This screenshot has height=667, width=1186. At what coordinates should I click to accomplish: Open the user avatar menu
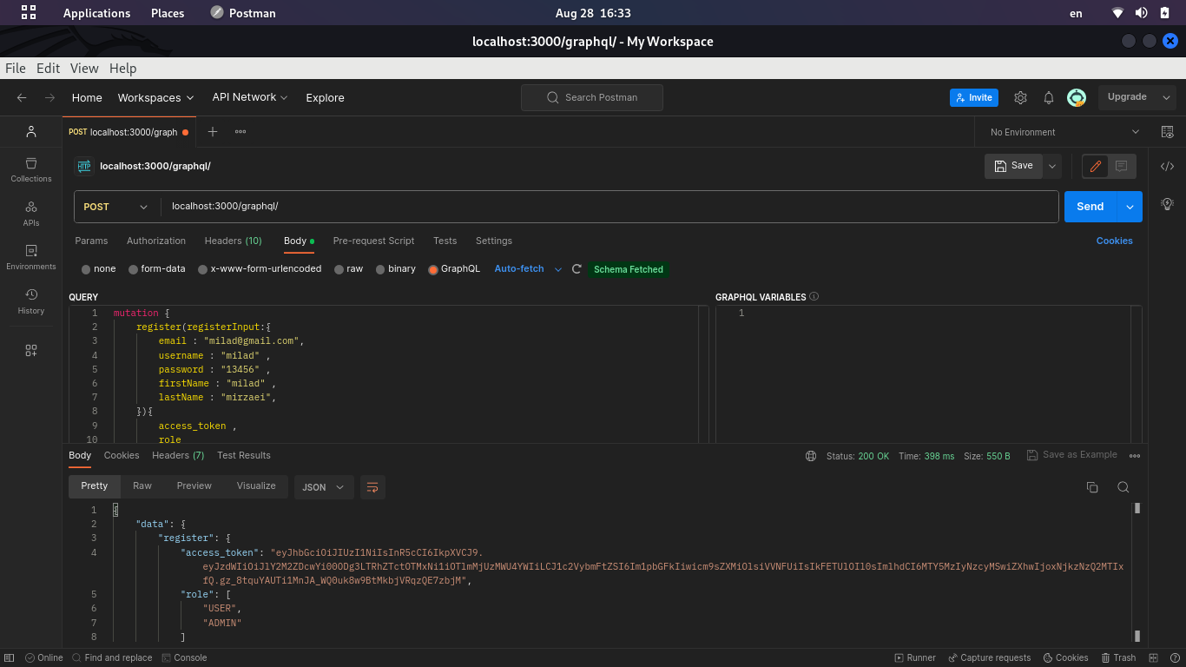(x=1077, y=97)
